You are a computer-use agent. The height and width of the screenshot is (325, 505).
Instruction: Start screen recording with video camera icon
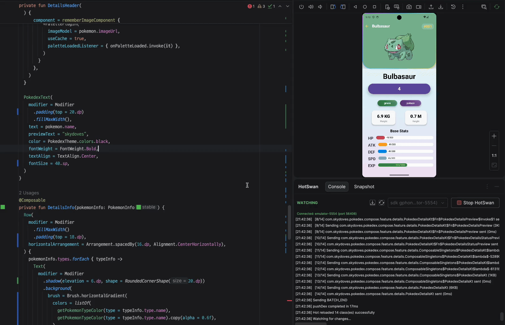tap(419, 7)
